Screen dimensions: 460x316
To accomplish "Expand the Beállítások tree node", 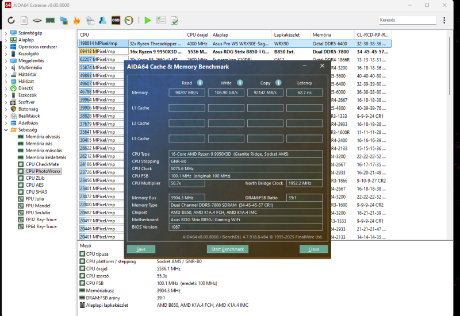I will click(x=6, y=116).
